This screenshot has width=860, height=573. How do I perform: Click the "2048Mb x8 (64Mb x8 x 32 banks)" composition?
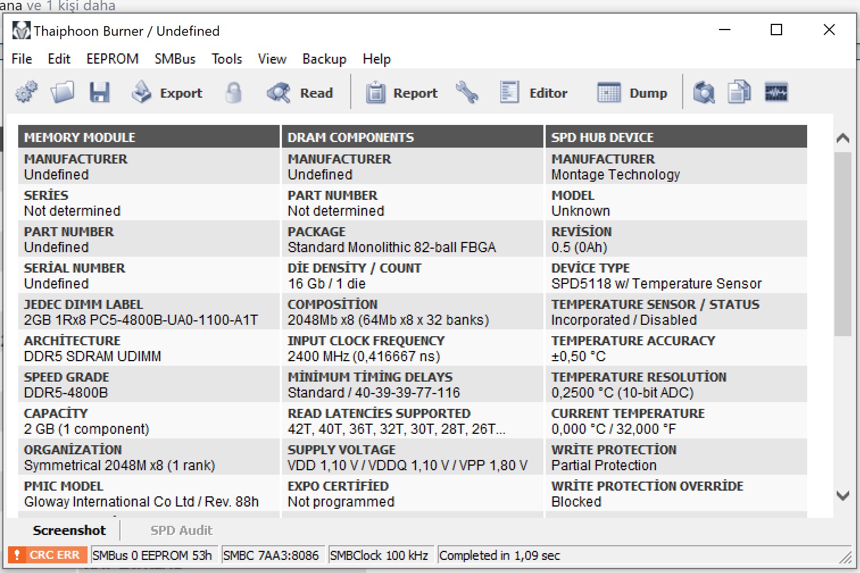click(388, 320)
